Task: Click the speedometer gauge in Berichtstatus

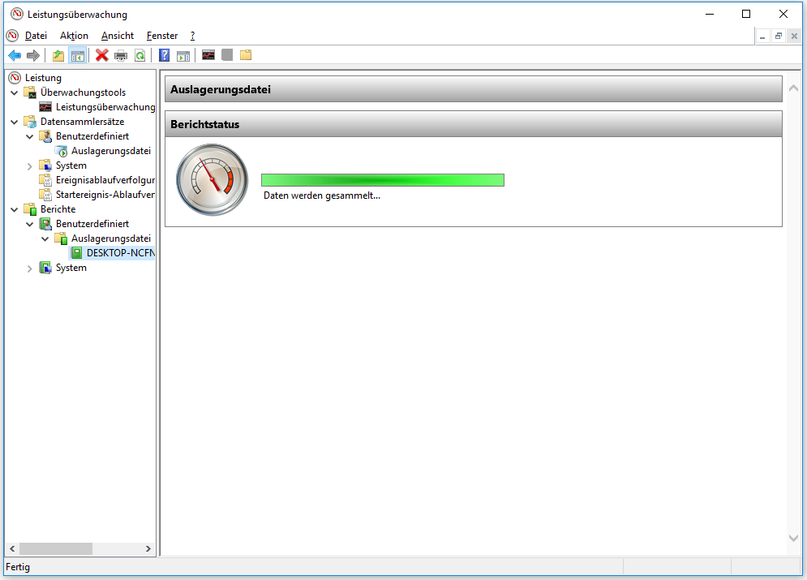Action: coord(212,179)
